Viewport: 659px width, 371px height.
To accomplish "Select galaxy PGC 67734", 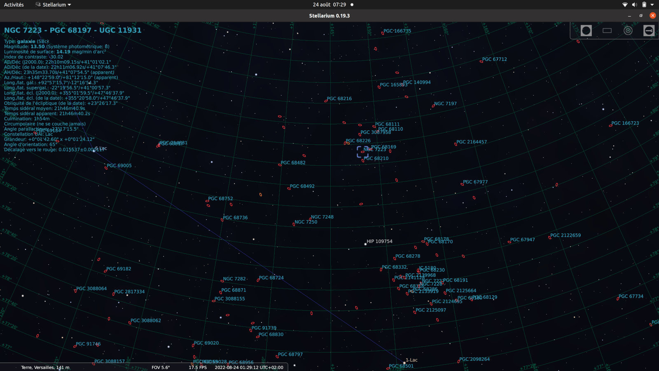I will coord(631,296).
